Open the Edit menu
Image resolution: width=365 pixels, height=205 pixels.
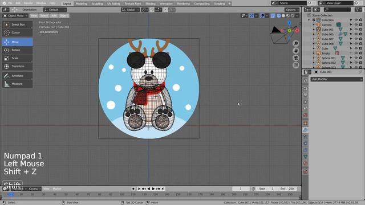pos(18,3)
